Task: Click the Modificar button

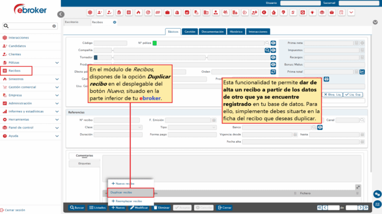Action: pyautogui.click(x=139, y=208)
